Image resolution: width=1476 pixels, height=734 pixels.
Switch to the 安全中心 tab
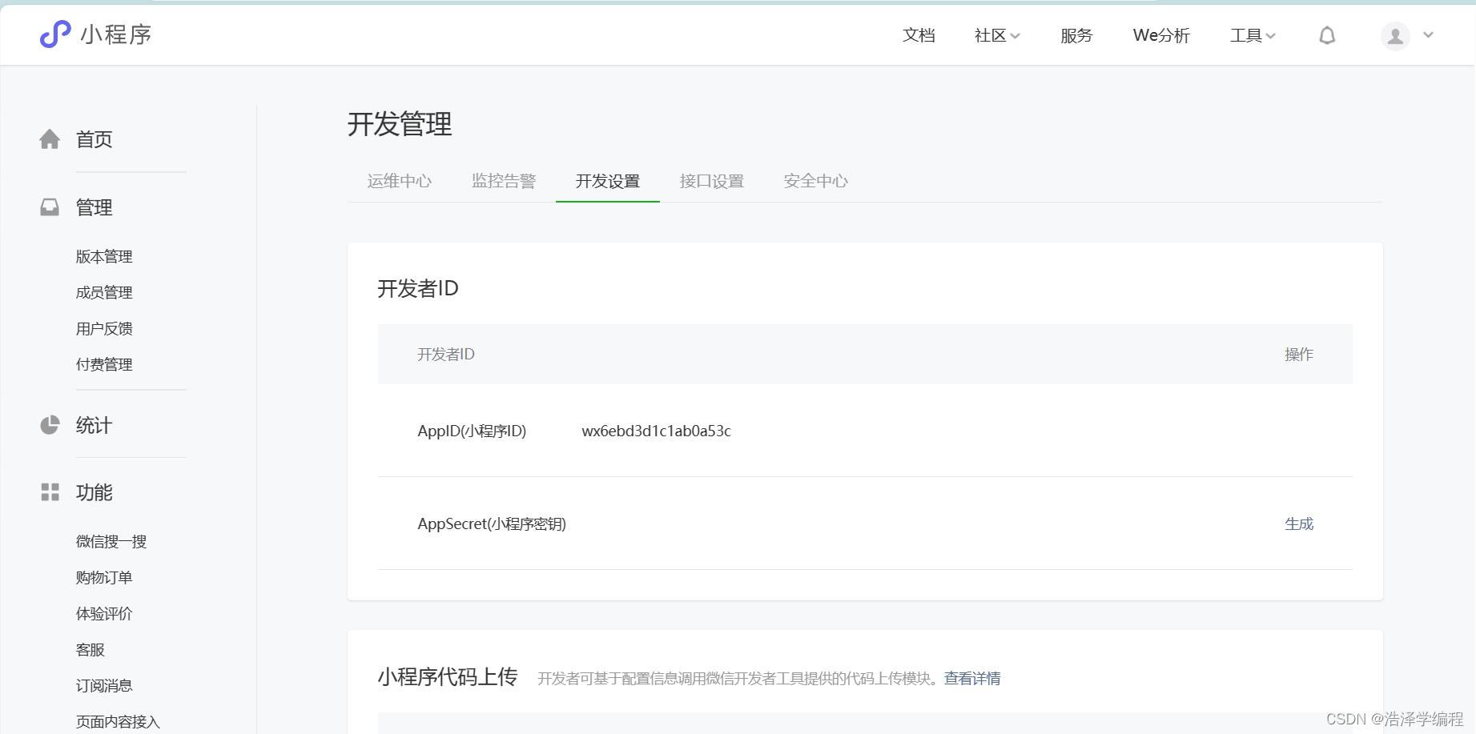pos(816,181)
